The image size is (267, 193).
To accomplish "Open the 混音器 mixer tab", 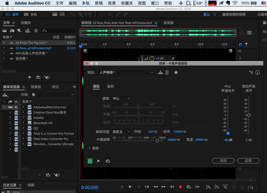I will click(x=169, y=23).
